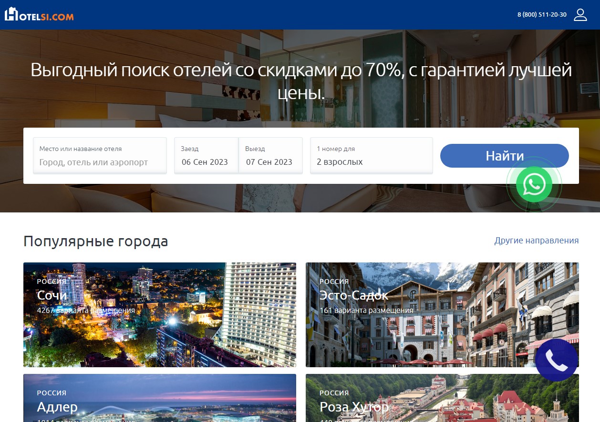Click the Hotelsi.com logo
This screenshot has height=422, width=600.
pyautogui.click(x=39, y=15)
